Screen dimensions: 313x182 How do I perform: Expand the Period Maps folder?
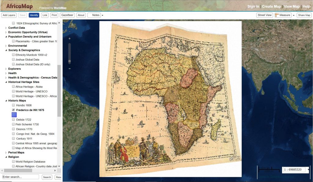tap(6, 152)
